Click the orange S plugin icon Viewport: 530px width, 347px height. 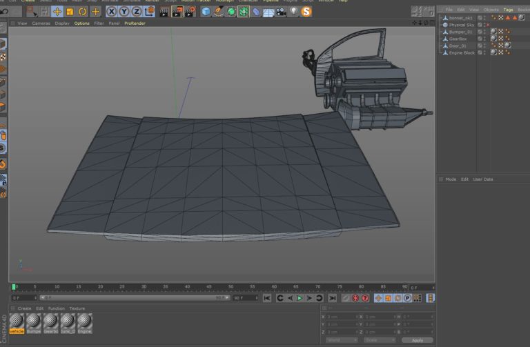pos(306,12)
